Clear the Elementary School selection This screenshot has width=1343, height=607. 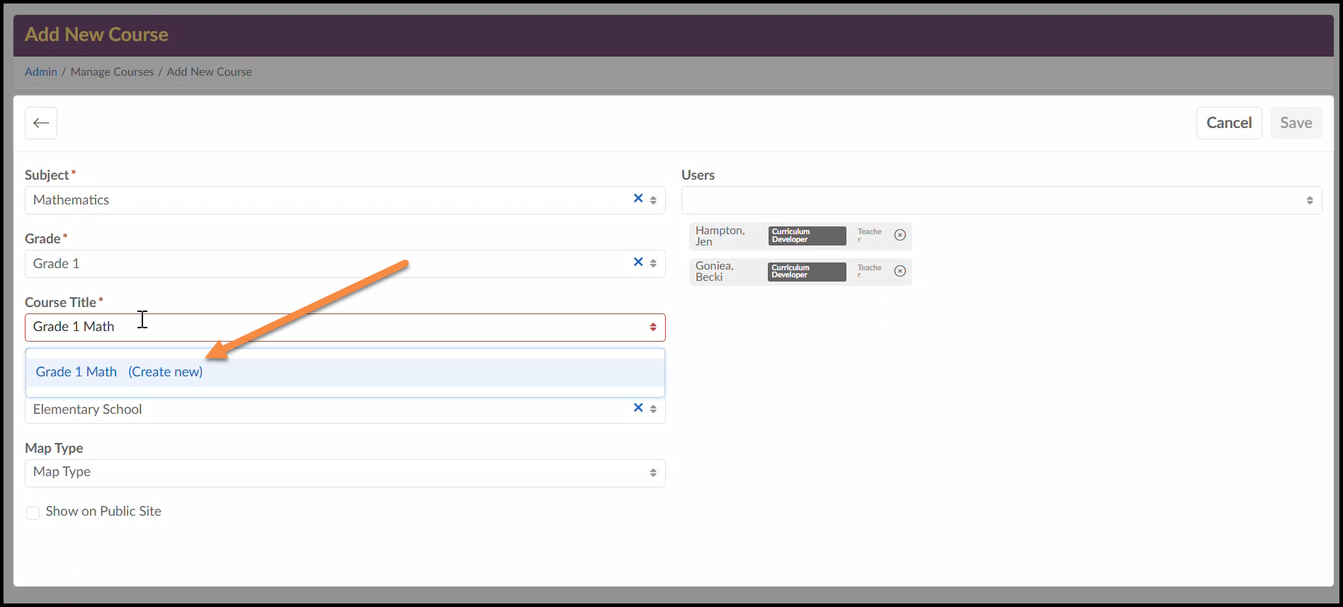(638, 408)
